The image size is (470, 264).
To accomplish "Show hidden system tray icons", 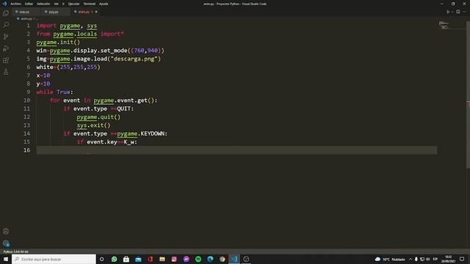I will (411, 259).
